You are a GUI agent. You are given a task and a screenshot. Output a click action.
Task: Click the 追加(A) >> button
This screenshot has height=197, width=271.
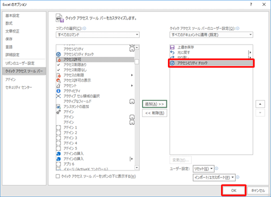(154, 104)
